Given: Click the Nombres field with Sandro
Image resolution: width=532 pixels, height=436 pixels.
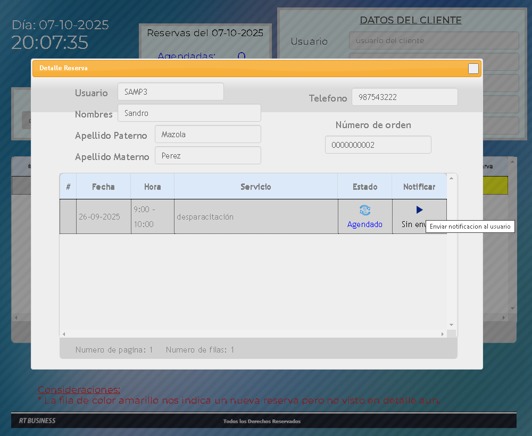Looking at the screenshot, I should pos(189,113).
